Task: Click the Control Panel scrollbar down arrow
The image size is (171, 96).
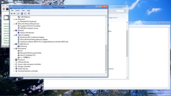Action: [127, 78]
